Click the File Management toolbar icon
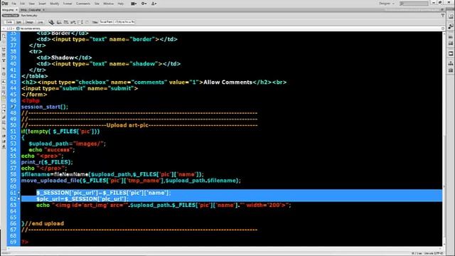 (x=66, y=22)
